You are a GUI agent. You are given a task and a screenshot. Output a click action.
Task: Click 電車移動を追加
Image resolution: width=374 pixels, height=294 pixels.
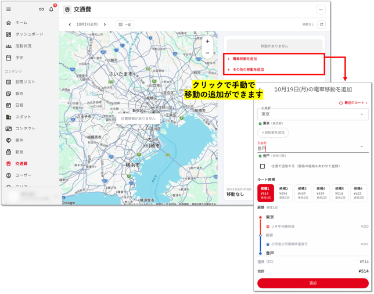click(x=242, y=59)
